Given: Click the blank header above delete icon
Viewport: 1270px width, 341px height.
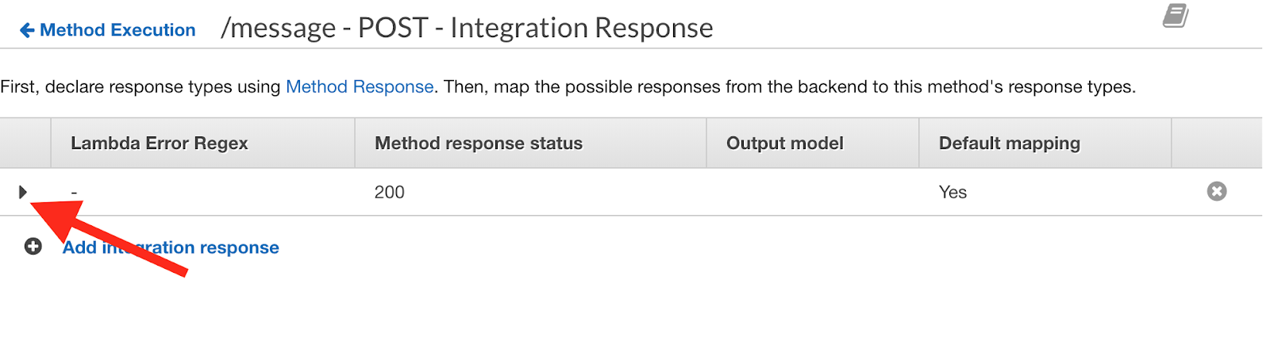Looking at the screenshot, I should pos(1217,143).
